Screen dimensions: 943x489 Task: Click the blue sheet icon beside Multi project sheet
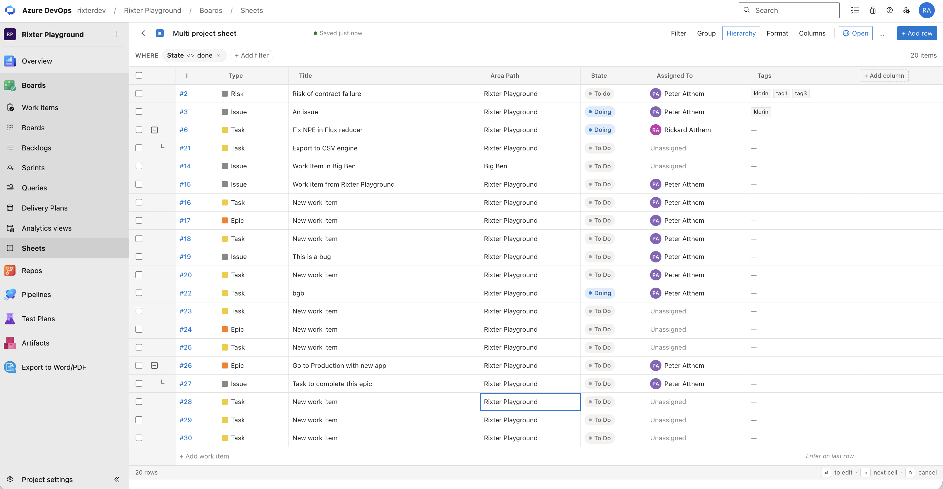point(160,33)
